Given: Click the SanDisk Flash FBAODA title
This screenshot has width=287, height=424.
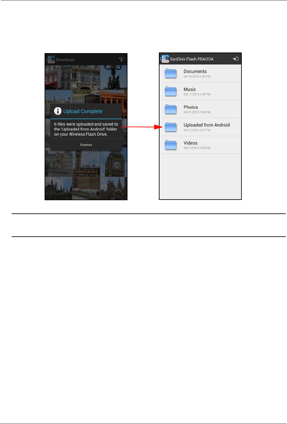Looking at the screenshot, I should (192, 59).
